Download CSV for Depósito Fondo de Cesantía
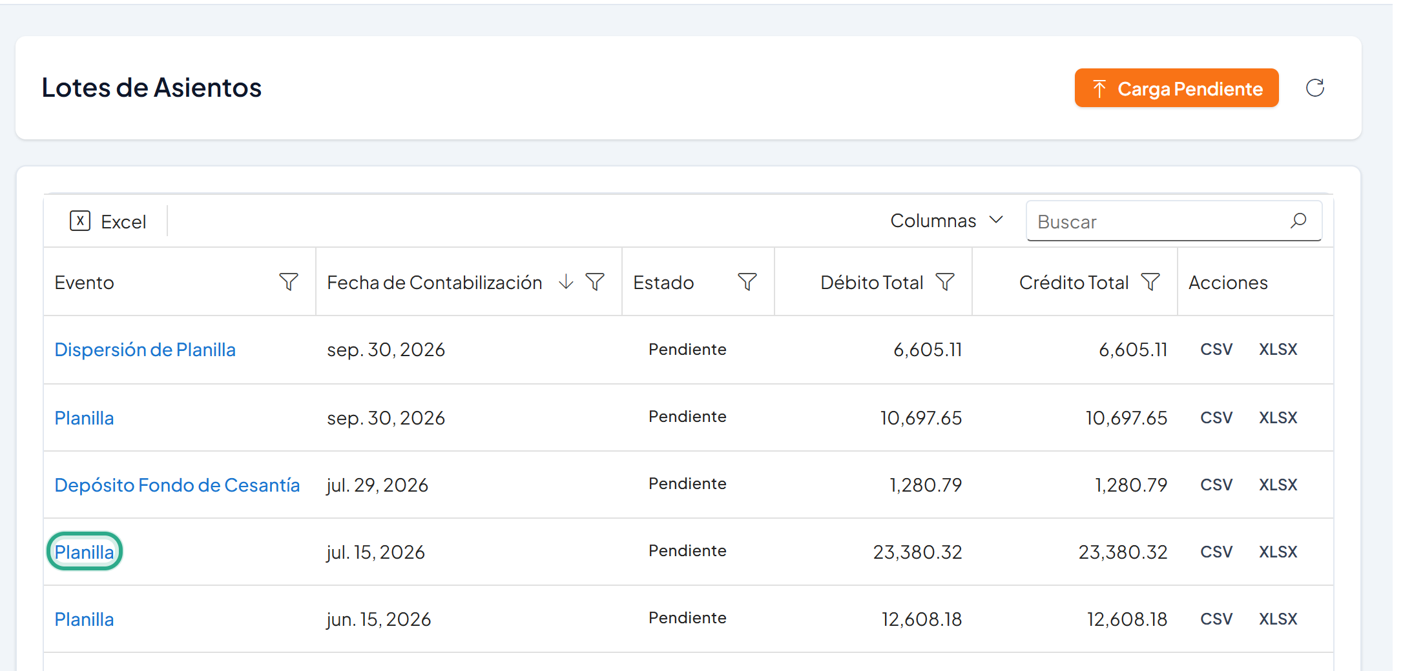 tap(1216, 485)
